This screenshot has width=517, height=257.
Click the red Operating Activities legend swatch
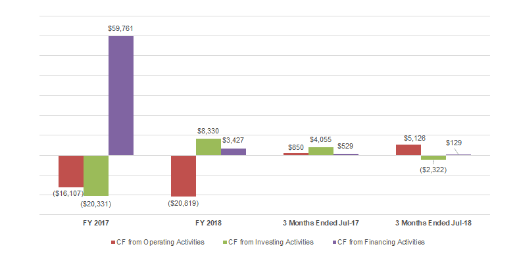point(113,243)
